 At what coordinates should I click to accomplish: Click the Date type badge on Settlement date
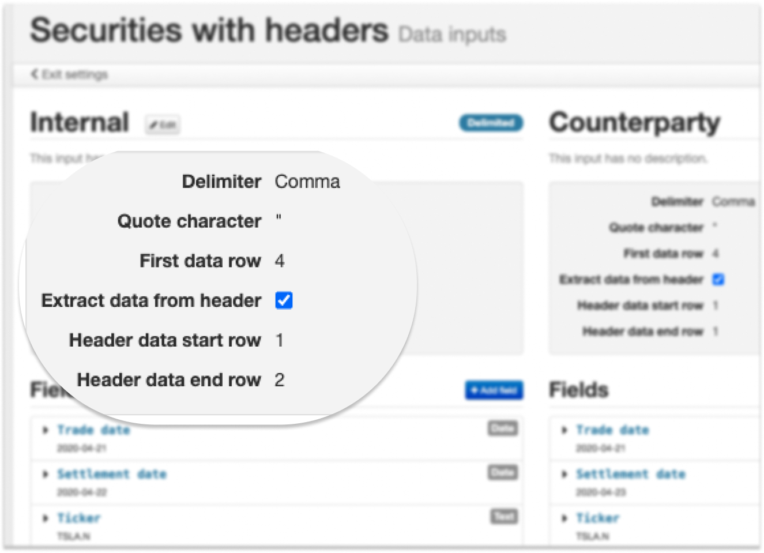(503, 472)
